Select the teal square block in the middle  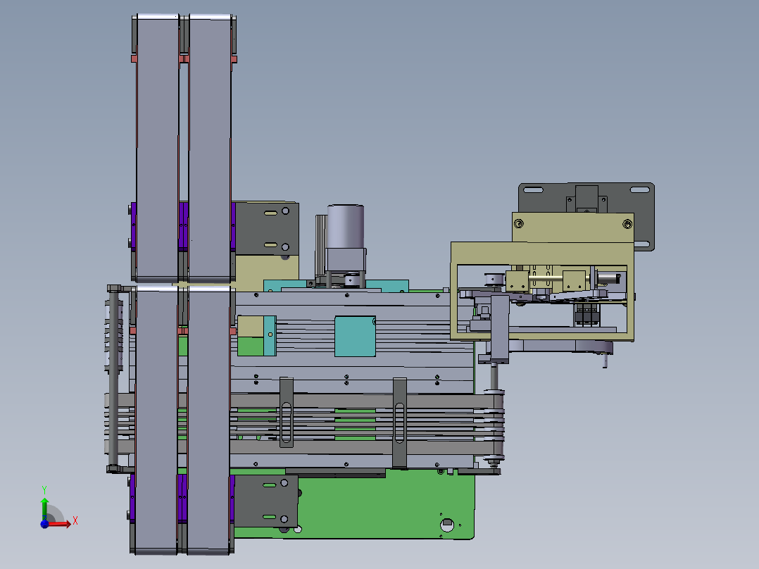pos(356,337)
